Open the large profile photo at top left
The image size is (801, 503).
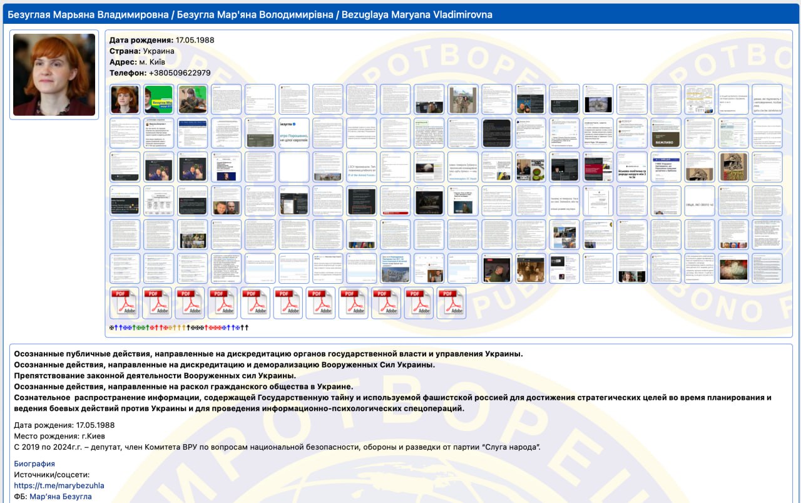tap(54, 75)
